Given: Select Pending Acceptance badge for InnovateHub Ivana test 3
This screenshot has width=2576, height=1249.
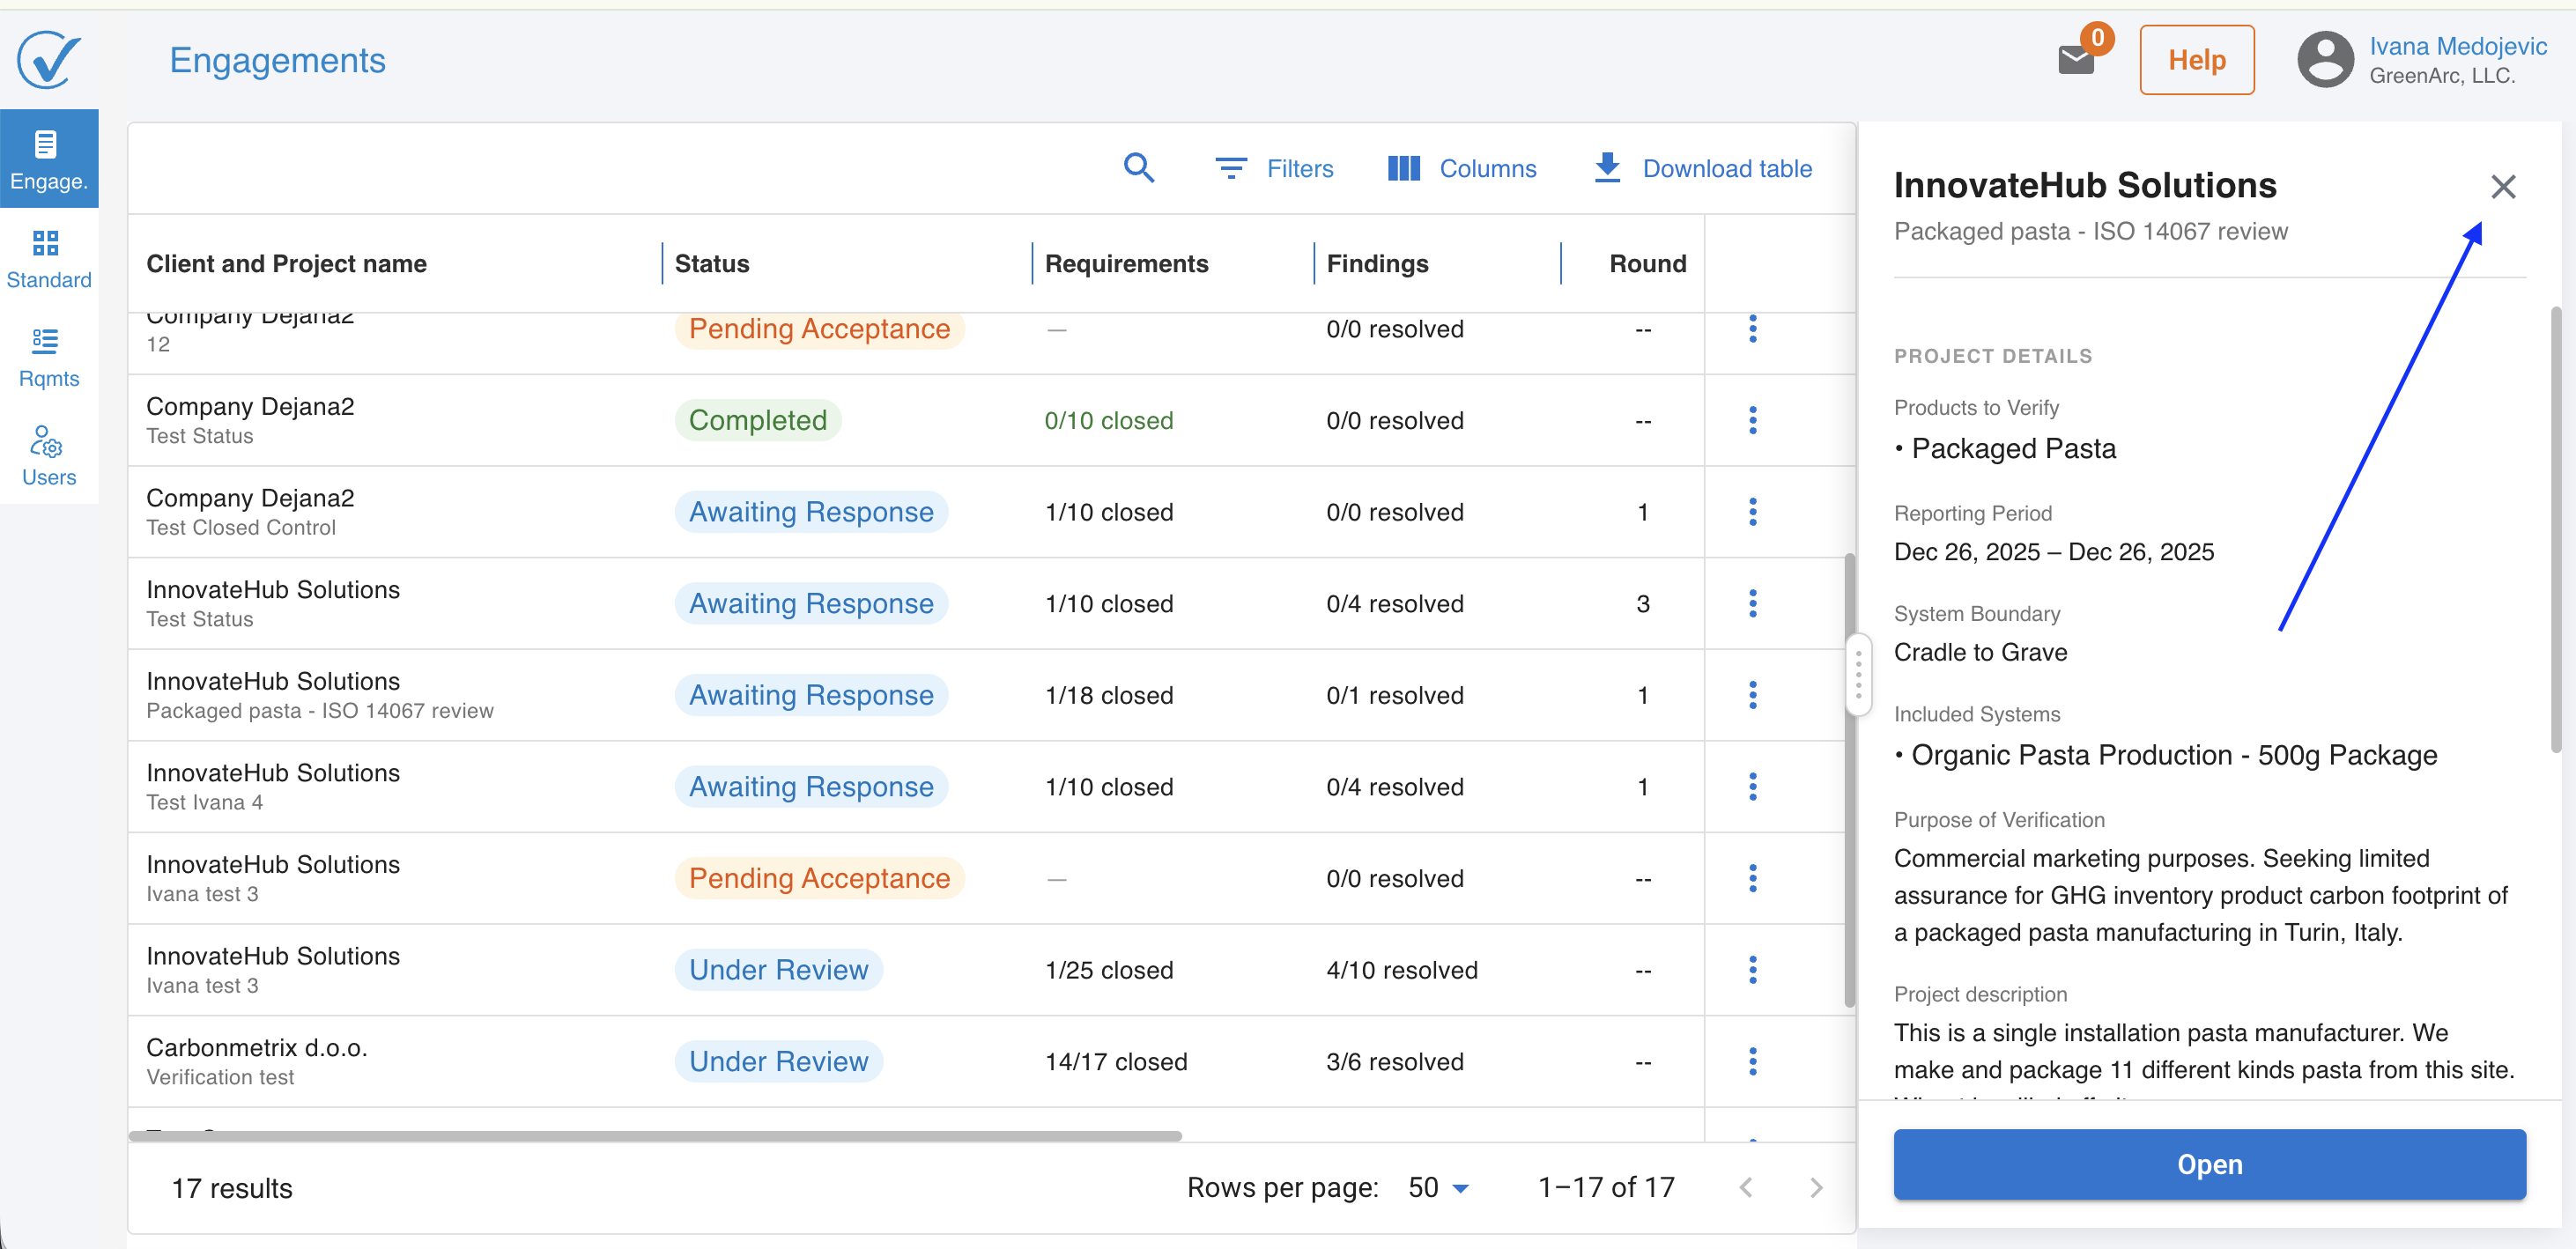Looking at the screenshot, I should (x=819, y=878).
